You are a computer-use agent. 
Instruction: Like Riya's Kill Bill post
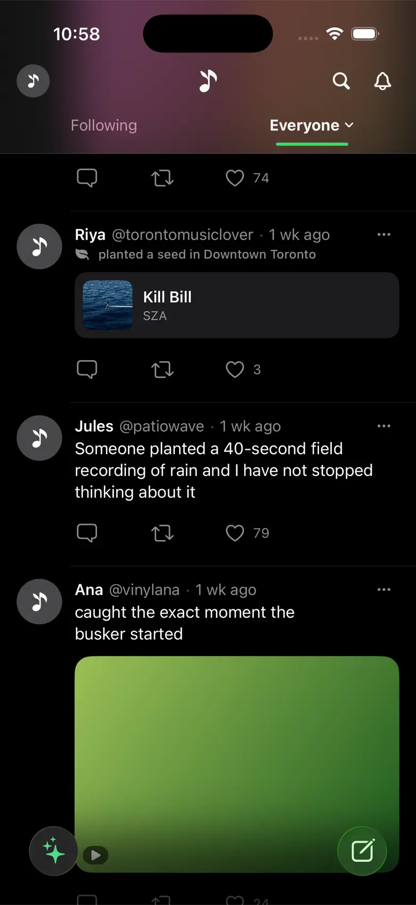tap(235, 369)
